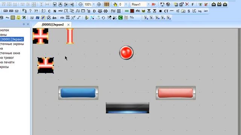Click the single question mark icon
Screen dimensions: 241x135
(31, 11)
